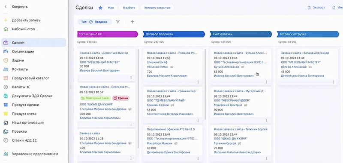Select the Готово к отгрузке stage header
343x163 pixels.
(308, 34)
